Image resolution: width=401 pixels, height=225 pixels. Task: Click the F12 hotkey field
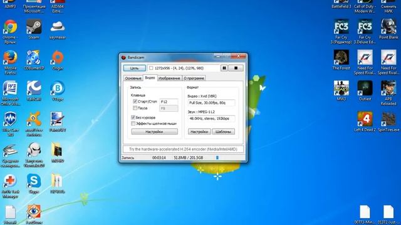coord(169,102)
